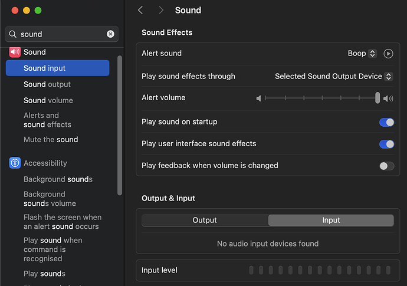This screenshot has height=286, width=407.
Task: Click the loud volume speaker icon
Action: click(x=388, y=98)
